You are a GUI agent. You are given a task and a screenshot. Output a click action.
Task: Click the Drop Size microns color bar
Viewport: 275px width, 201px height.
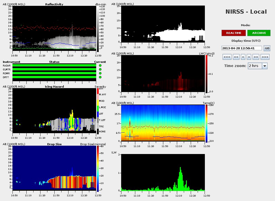[98, 169]
